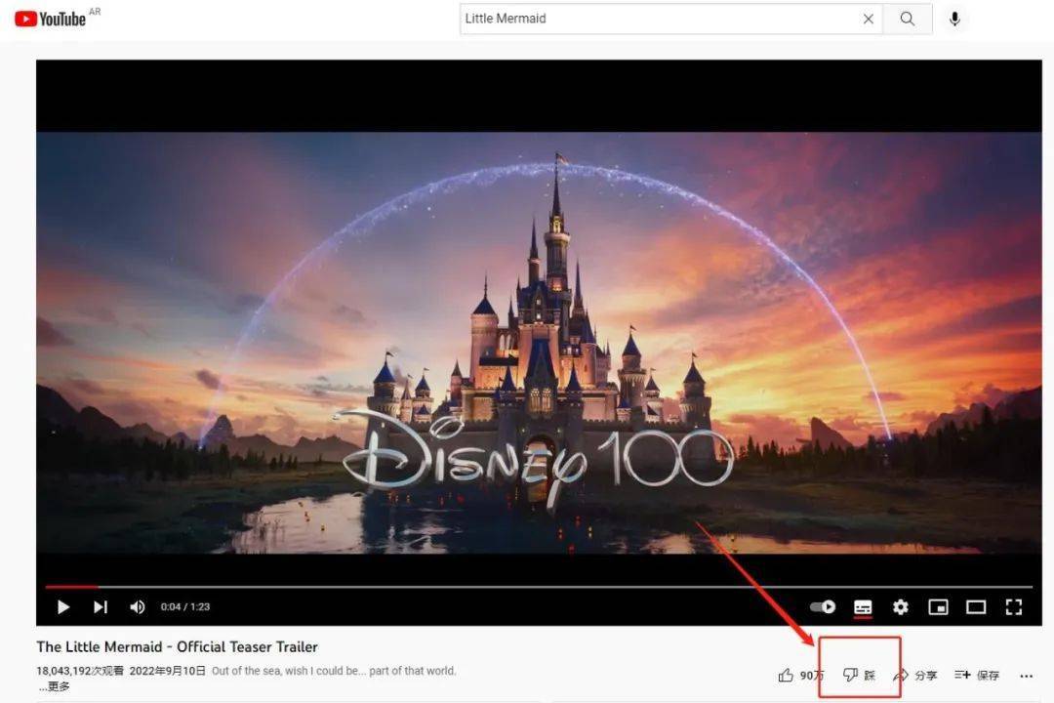Image resolution: width=1054 pixels, height=703 pixels.
Task: Click the elapsed time 0:04 / 1:23
Action: [x=184, y=606]
